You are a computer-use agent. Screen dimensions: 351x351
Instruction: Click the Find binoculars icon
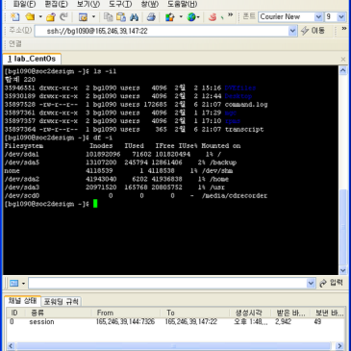pos(134,16)
